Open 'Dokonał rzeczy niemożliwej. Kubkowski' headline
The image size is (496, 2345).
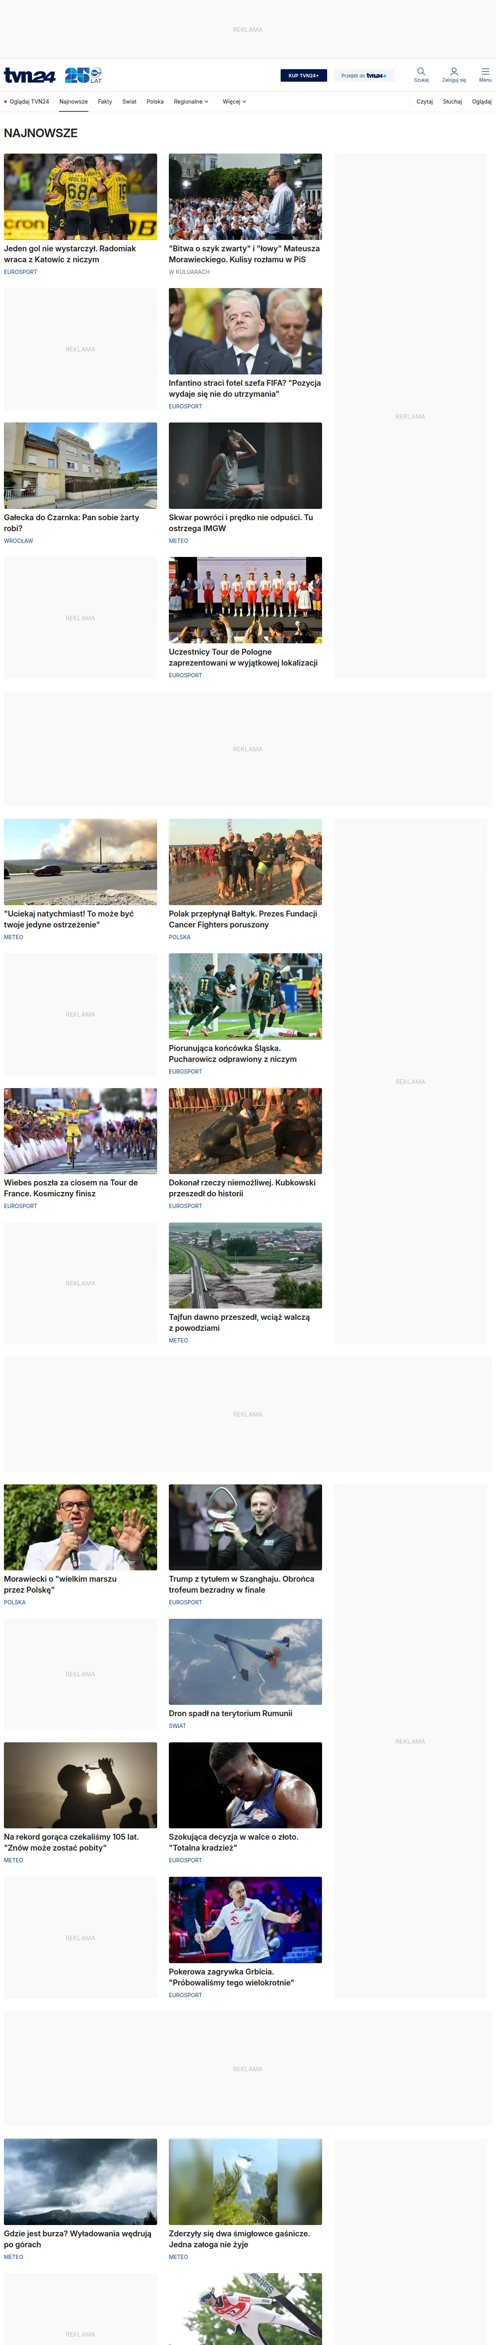coord(242,1188)
